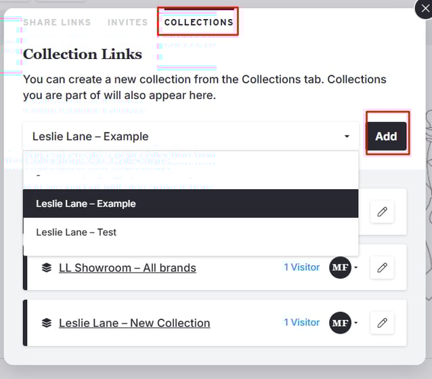Switch to the INVITES tab
This screenshot has width=432, height=379.
tap(127, 22)
